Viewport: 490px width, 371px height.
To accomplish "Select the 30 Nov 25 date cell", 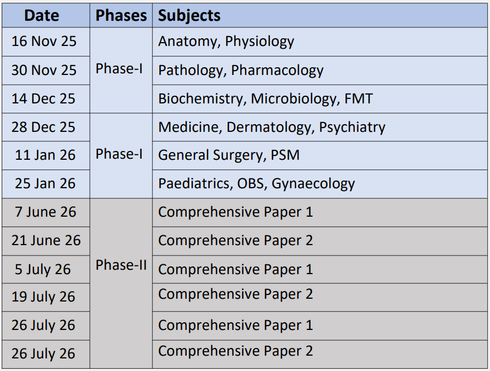I will coord(44,70).
